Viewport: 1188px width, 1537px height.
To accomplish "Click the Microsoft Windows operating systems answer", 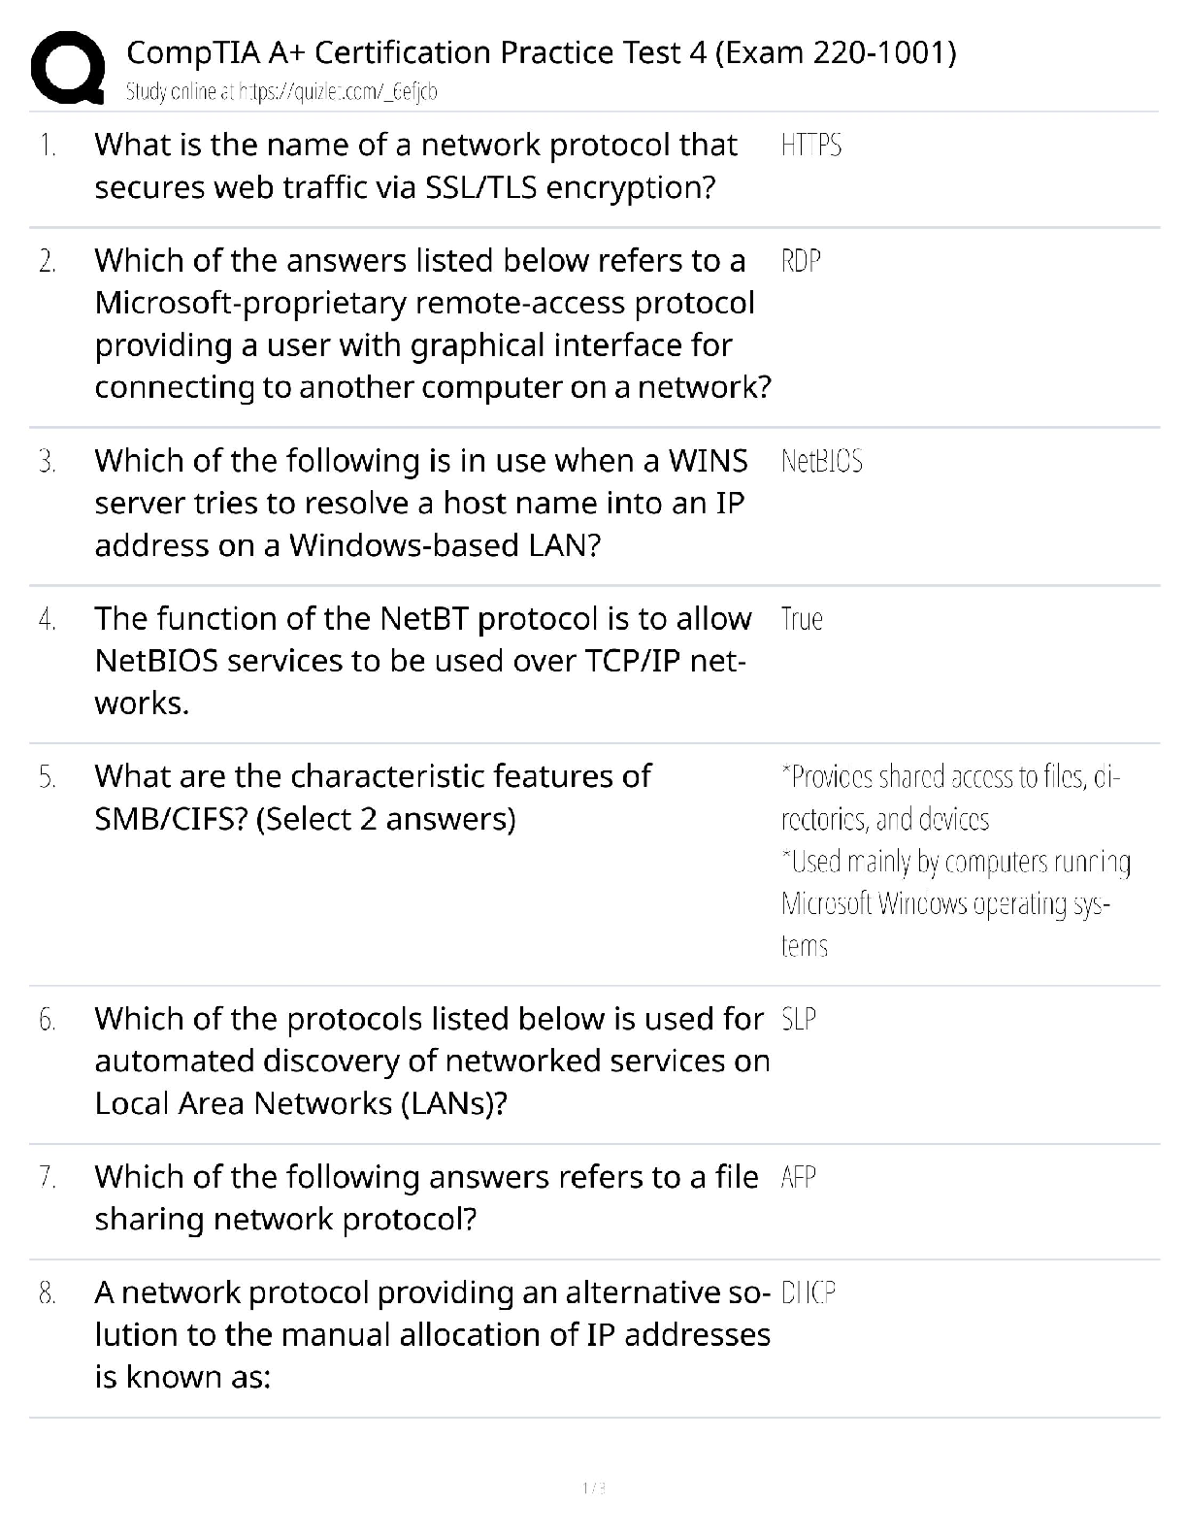I will pos(955,903).
